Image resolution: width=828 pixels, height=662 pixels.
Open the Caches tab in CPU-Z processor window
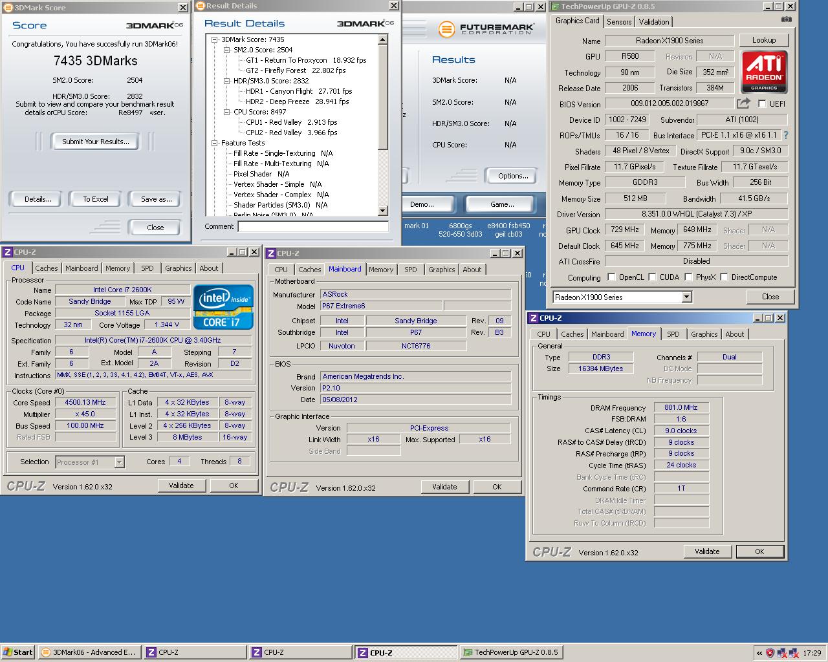47,268
